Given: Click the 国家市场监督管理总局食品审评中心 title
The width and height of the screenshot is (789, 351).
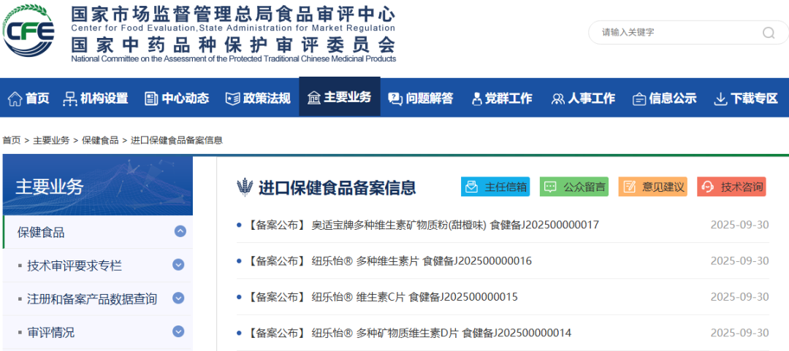Looking at the screenshot, I should (233, 14).
